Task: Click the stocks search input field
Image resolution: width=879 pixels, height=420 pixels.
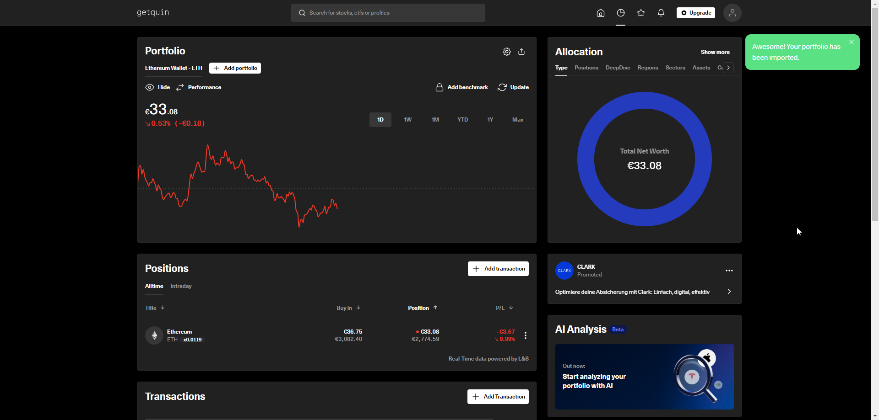Action: coord(388,13)
